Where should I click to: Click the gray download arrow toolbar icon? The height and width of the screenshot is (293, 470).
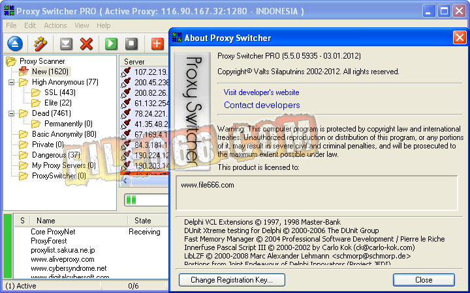point(66,44)
